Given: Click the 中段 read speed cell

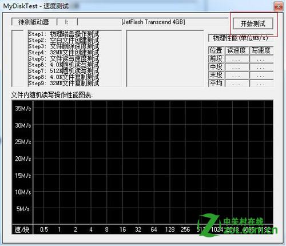Looking at the screenshot, I should pos(237,67).
